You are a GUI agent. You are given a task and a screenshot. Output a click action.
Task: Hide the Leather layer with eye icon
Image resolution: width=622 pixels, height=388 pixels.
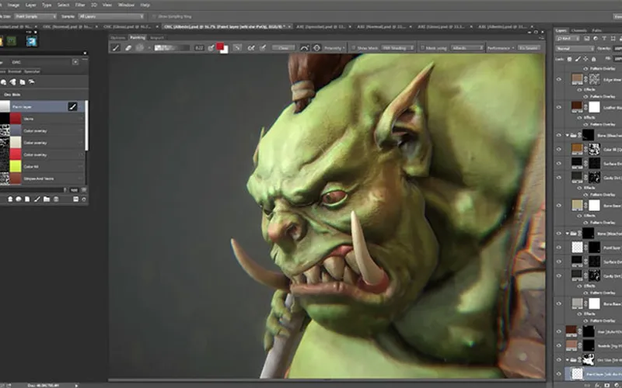559,107
